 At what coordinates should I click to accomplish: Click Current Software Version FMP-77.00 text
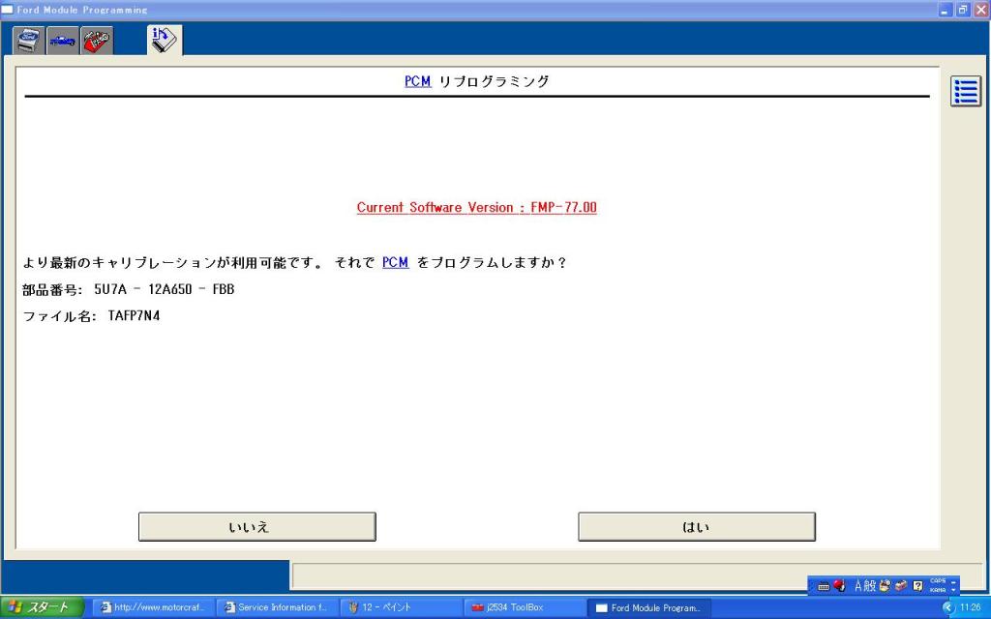[476, 207]
